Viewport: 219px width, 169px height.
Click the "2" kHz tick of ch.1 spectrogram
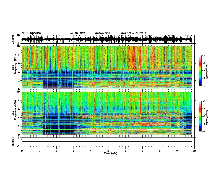(x=19, y=80)
